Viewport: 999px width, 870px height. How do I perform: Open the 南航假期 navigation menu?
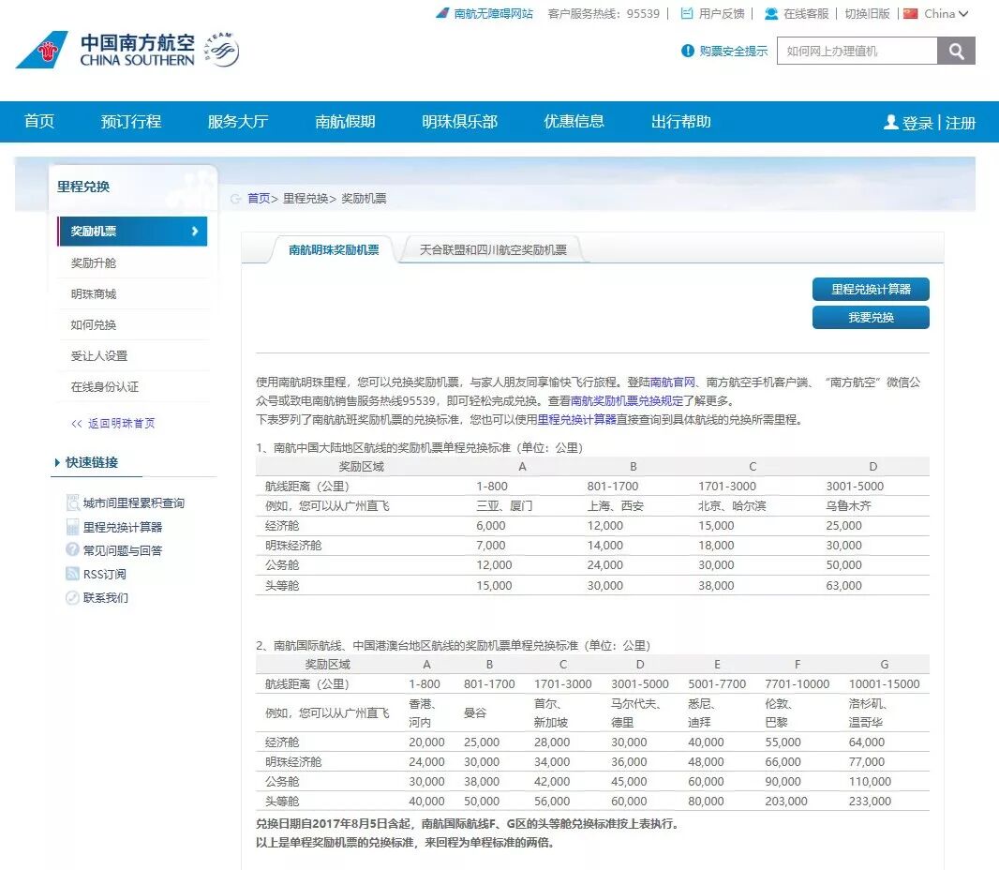click(345, 121)
